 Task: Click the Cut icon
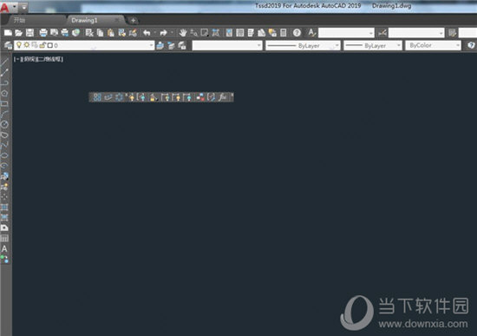tap(89, 33)
